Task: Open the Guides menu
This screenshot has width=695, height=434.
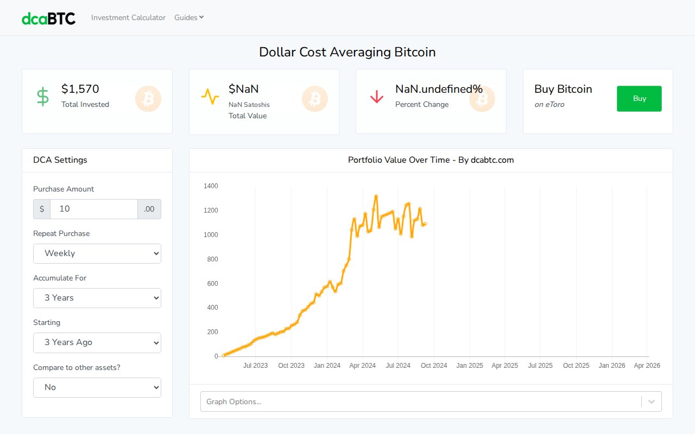Action: pyautogui.click(x=185, y=17)
